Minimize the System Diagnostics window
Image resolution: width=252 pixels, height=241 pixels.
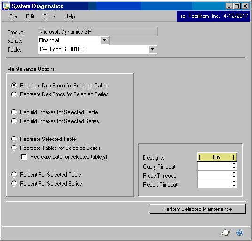pos(229,6)
